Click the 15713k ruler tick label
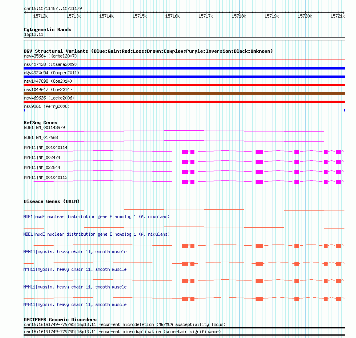Screen dimensions: 356x338 click(x=74, y=16)
